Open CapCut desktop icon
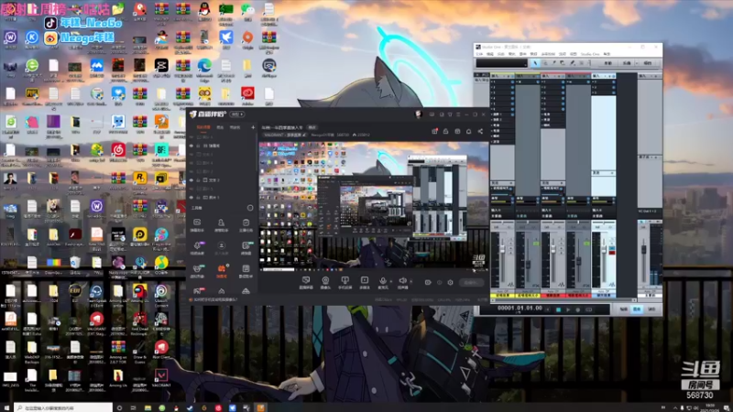Screen dimensions: 733x412 click(x=161, y=66)
